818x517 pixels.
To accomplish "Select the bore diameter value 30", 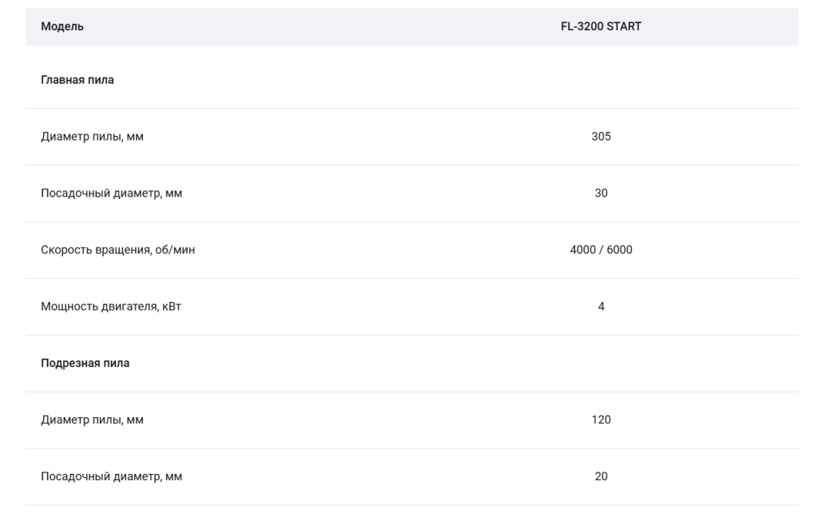I will [601, 193].
